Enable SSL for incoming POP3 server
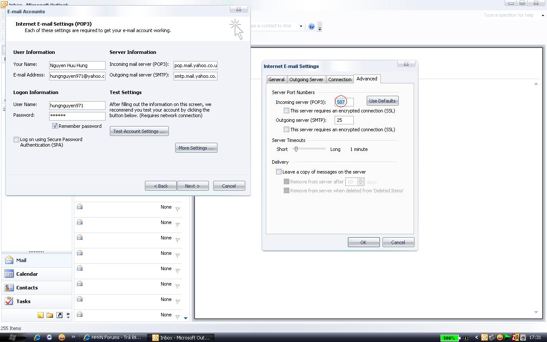The height and width of the screenshot is (342, 547). (x=287, y=111)
